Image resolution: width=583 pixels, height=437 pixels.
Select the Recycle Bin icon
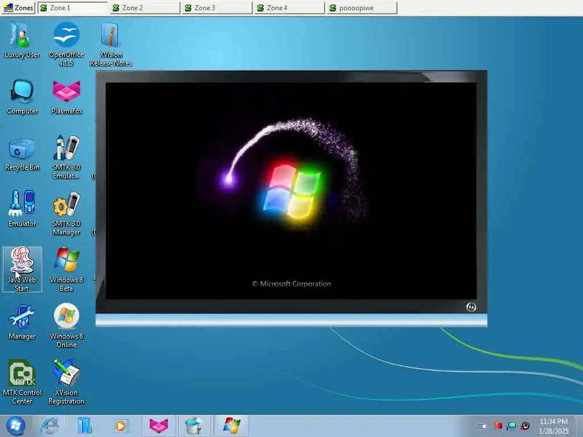(x=22, y=154)
